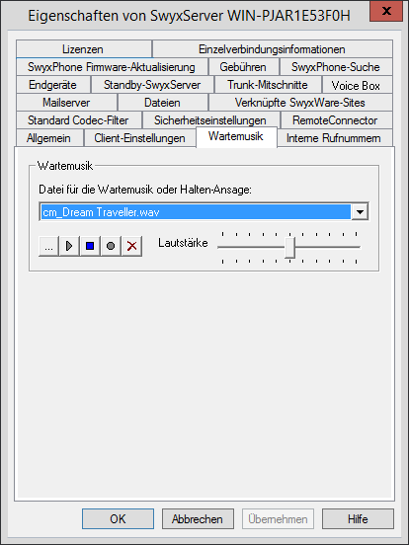This screenshot has width=409, height=545.
Task: Switch to the Voice Box tab
Action: coord(356,85)
